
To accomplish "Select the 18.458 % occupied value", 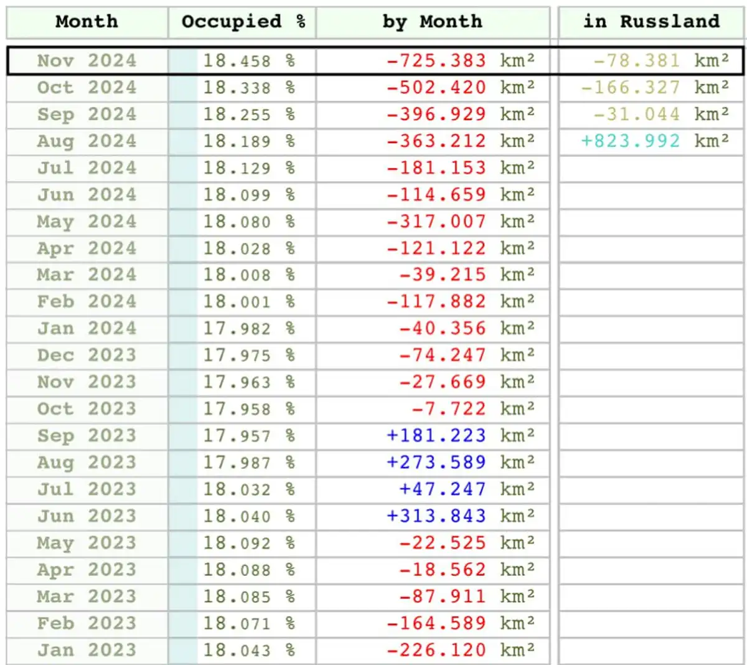I will pyautogui.click(x=248, y=61).
